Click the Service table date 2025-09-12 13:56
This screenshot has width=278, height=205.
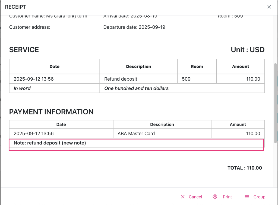click(34, 79)
